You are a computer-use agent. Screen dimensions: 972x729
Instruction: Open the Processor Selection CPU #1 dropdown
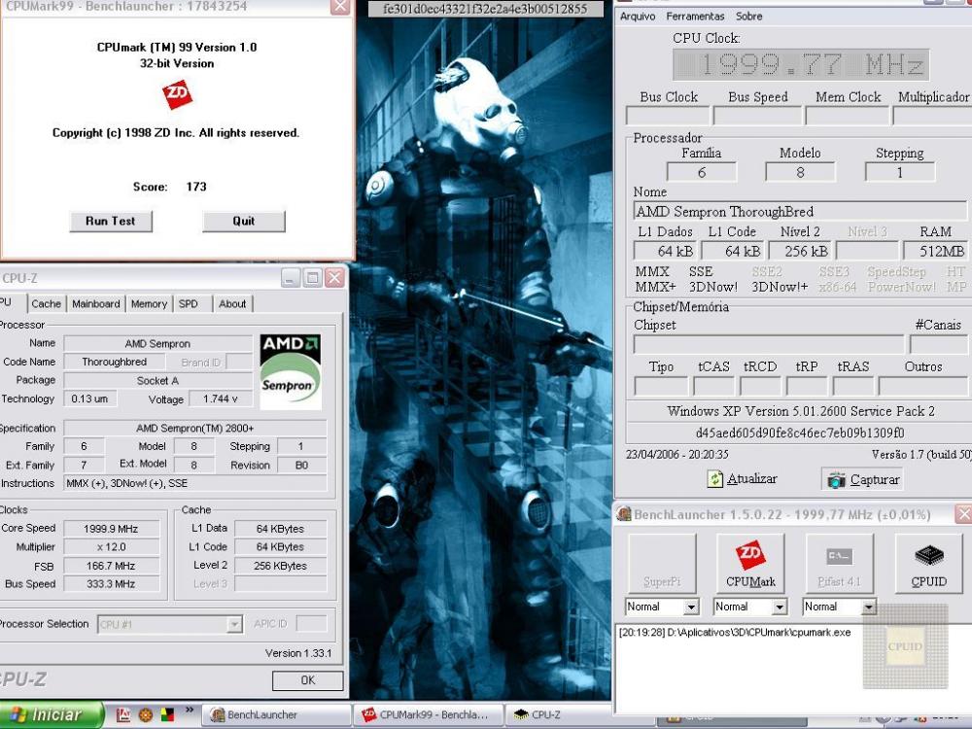[x=234, y=625]
